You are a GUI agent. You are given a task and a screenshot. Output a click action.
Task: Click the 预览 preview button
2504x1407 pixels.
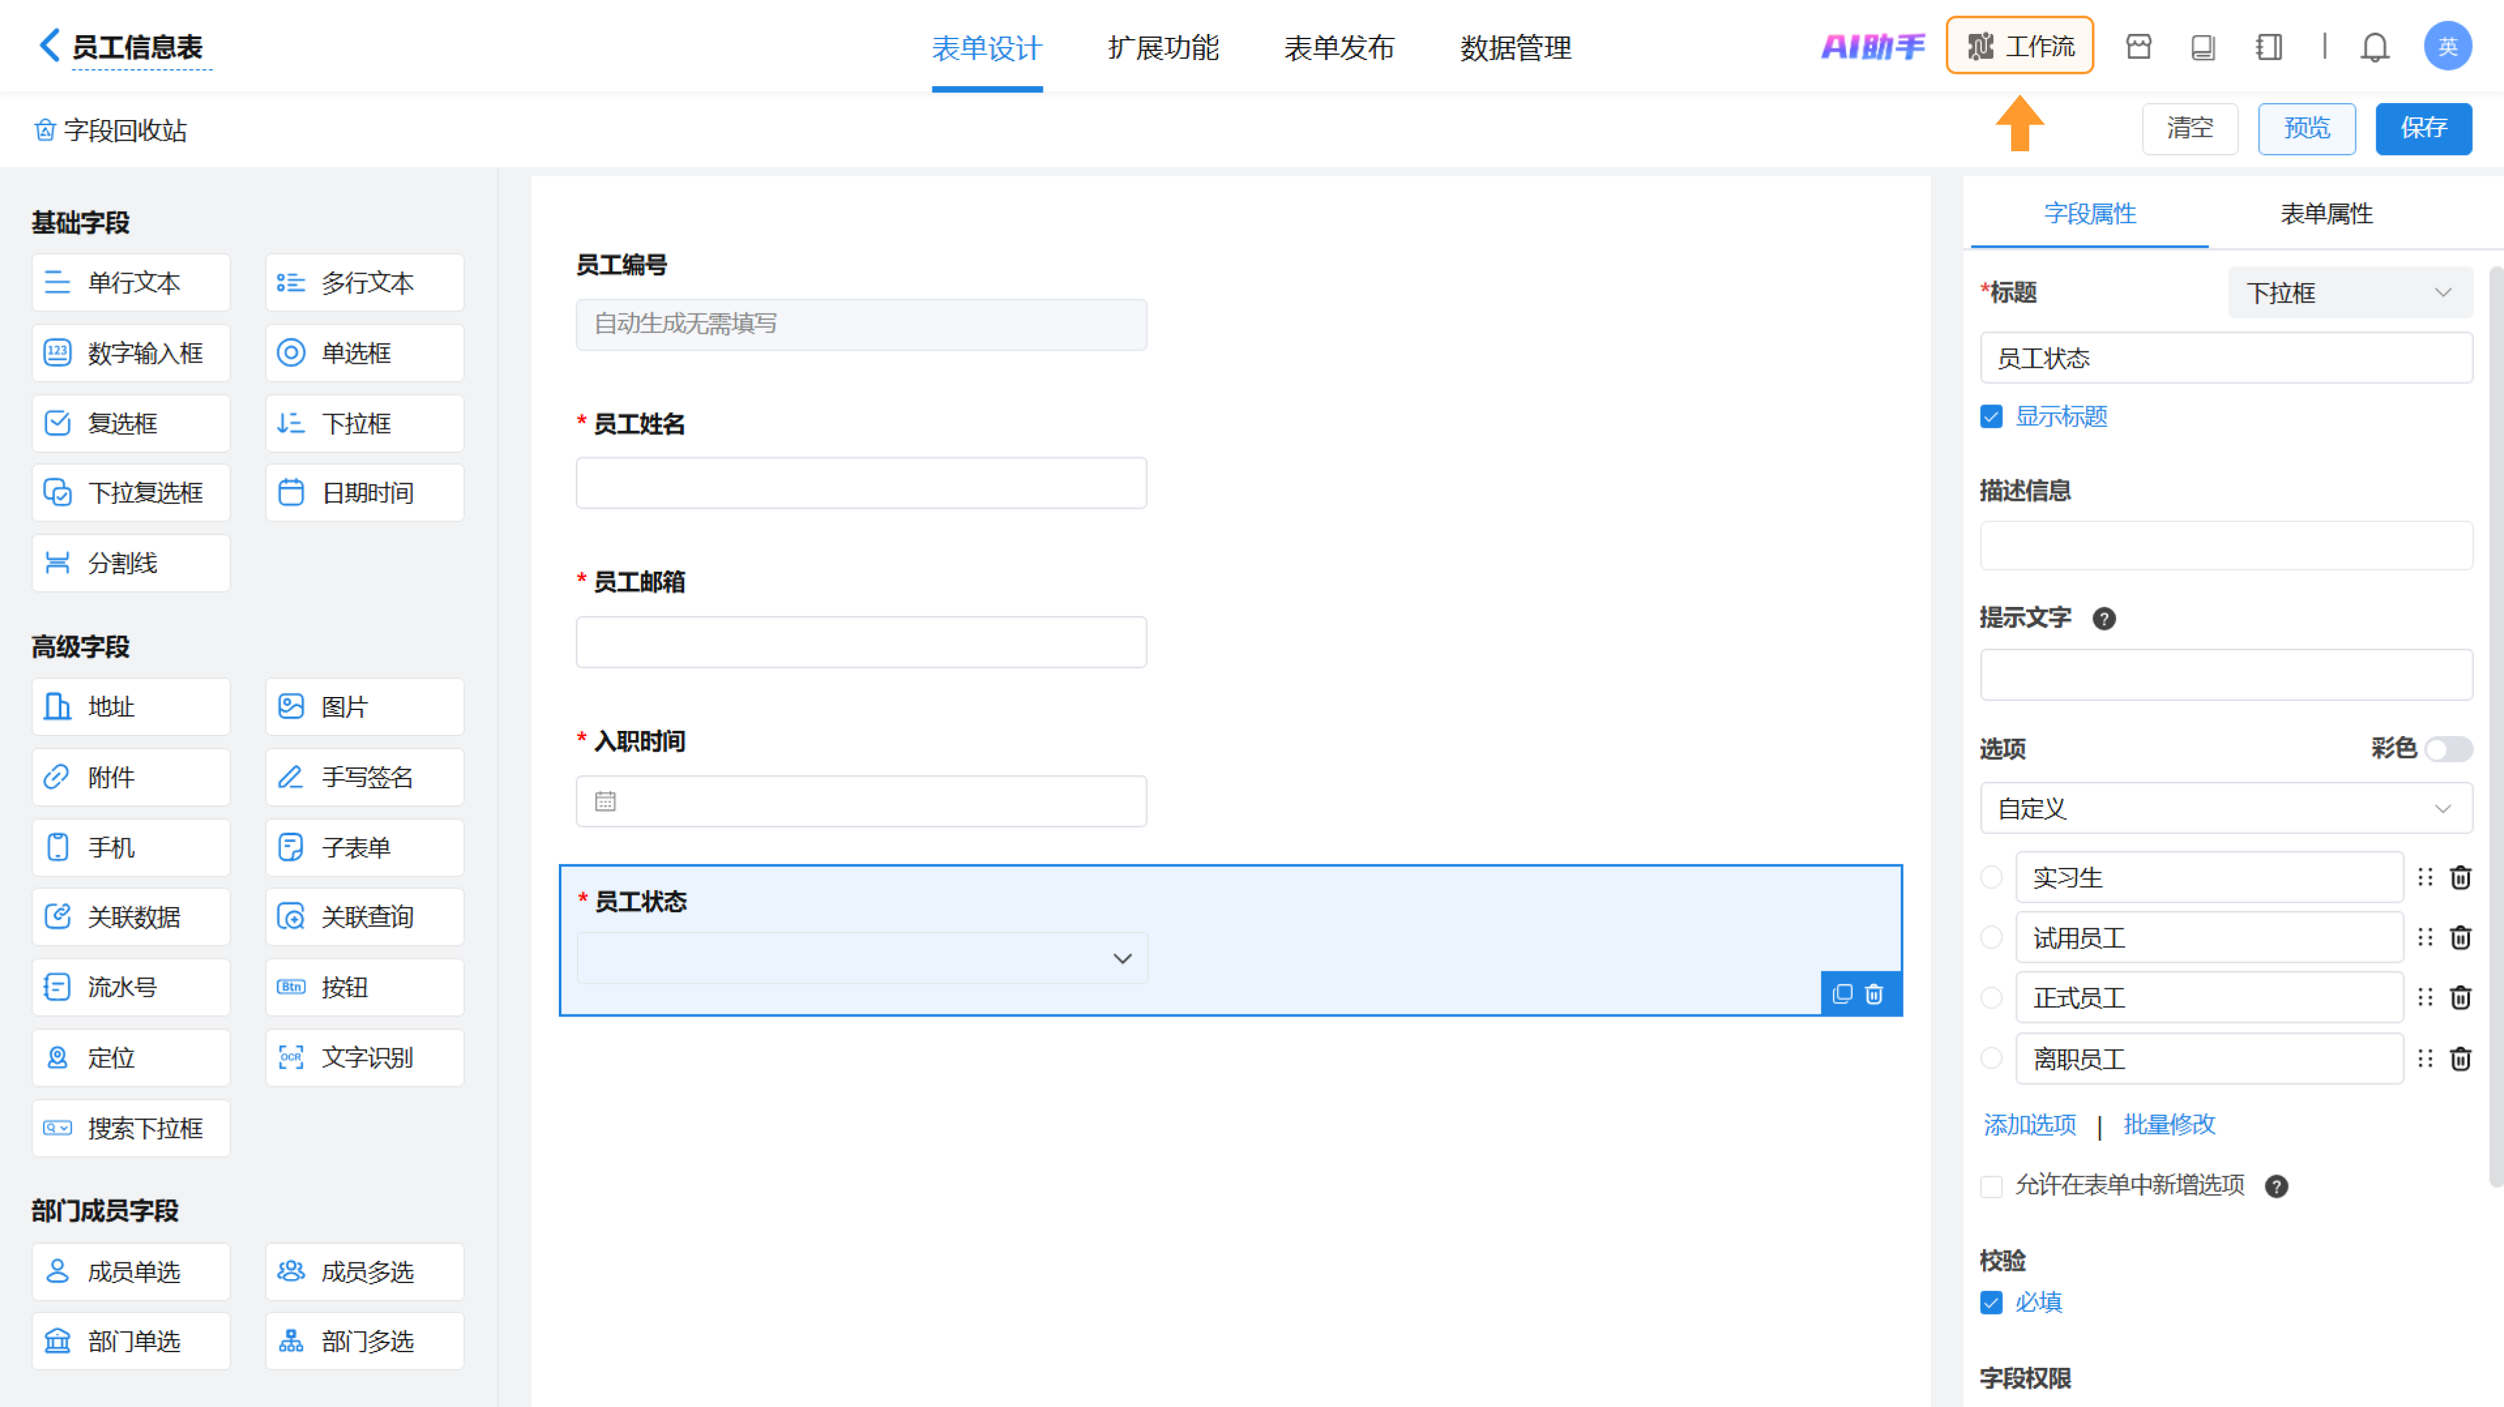pos(2306,128)
